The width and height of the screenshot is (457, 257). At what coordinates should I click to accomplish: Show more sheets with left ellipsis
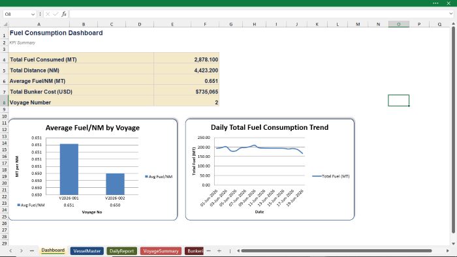click(x=32, y=250)
